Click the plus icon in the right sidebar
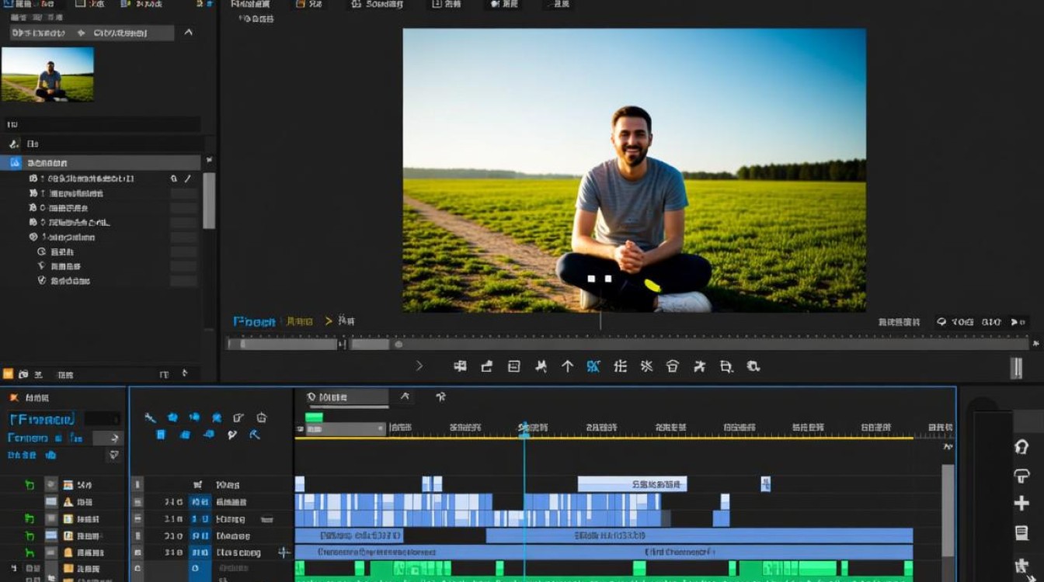The width and height of the screenshot is (1044, 582). click(x=1022, y=504)
